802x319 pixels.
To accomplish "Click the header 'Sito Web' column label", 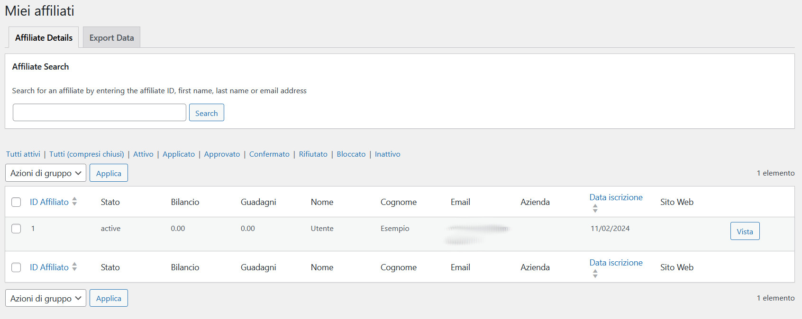I will pos(677,202).
